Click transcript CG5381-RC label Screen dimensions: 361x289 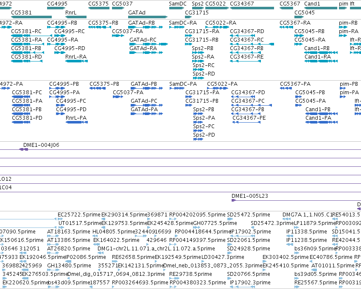26,31
